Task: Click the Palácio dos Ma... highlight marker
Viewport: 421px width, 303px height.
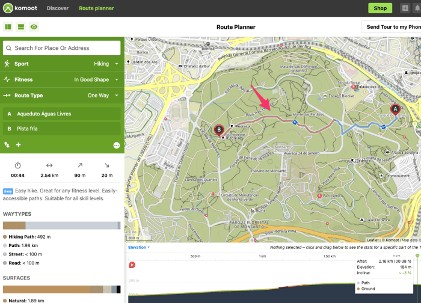Action: click(x=354, y=87)
